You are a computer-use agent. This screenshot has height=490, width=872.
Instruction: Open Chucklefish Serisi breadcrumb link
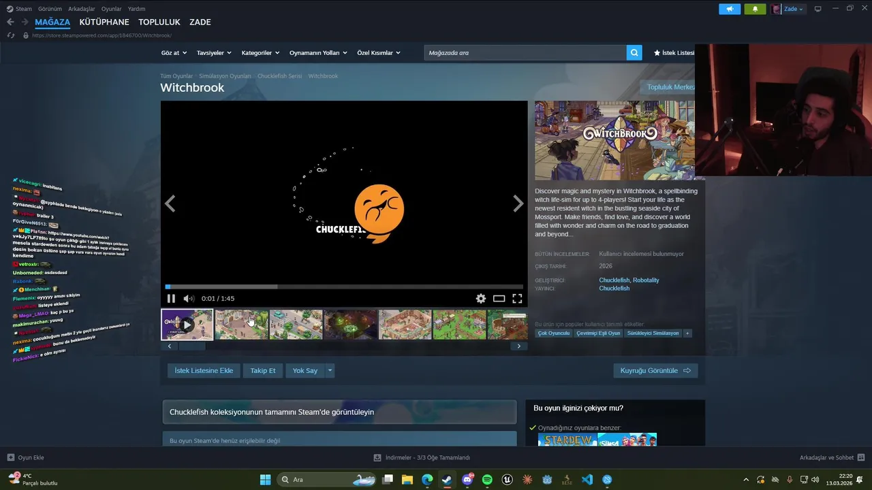[279, 76]
